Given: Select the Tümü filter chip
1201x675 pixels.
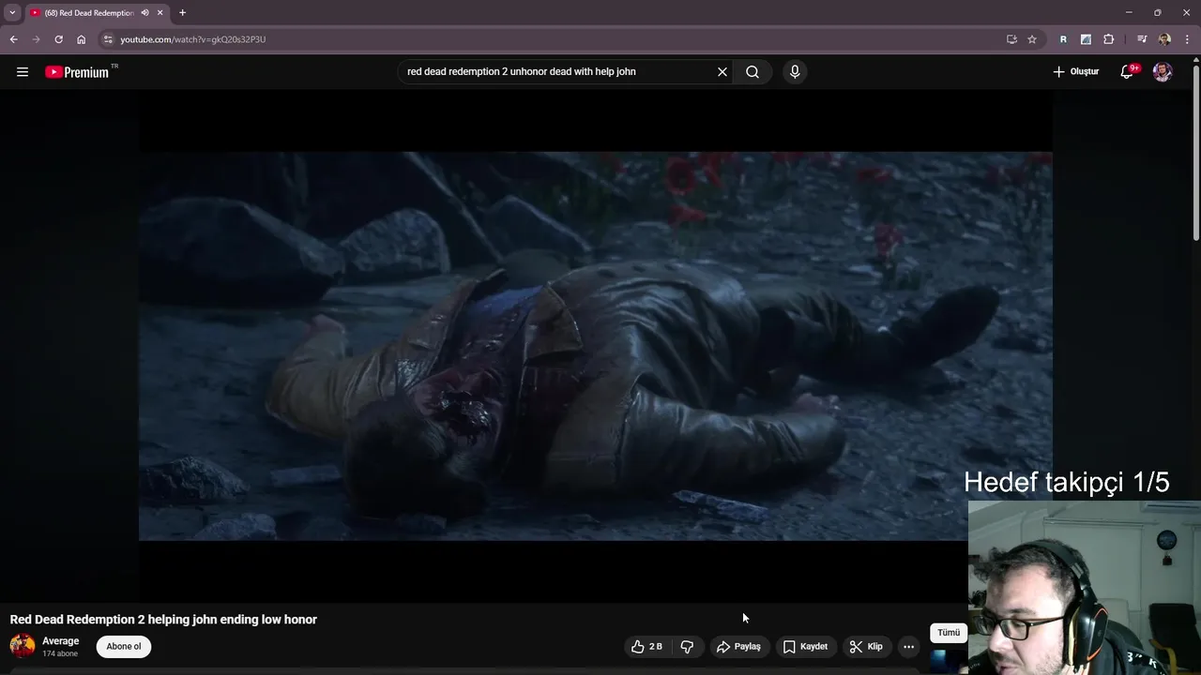Looking at the screenshot, I should 949,633.
